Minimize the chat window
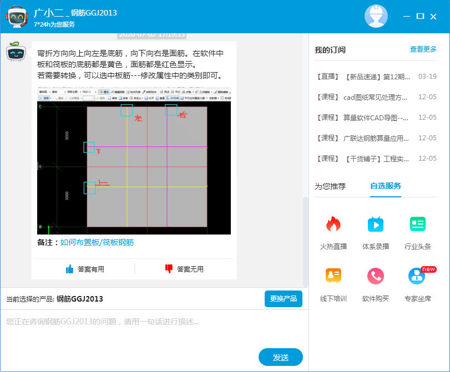The image size is (450, 372). point(406,16)
